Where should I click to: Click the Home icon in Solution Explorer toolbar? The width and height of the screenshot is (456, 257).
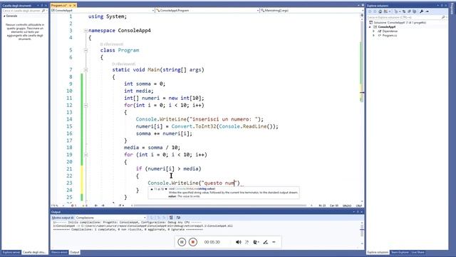pos(380,11)
